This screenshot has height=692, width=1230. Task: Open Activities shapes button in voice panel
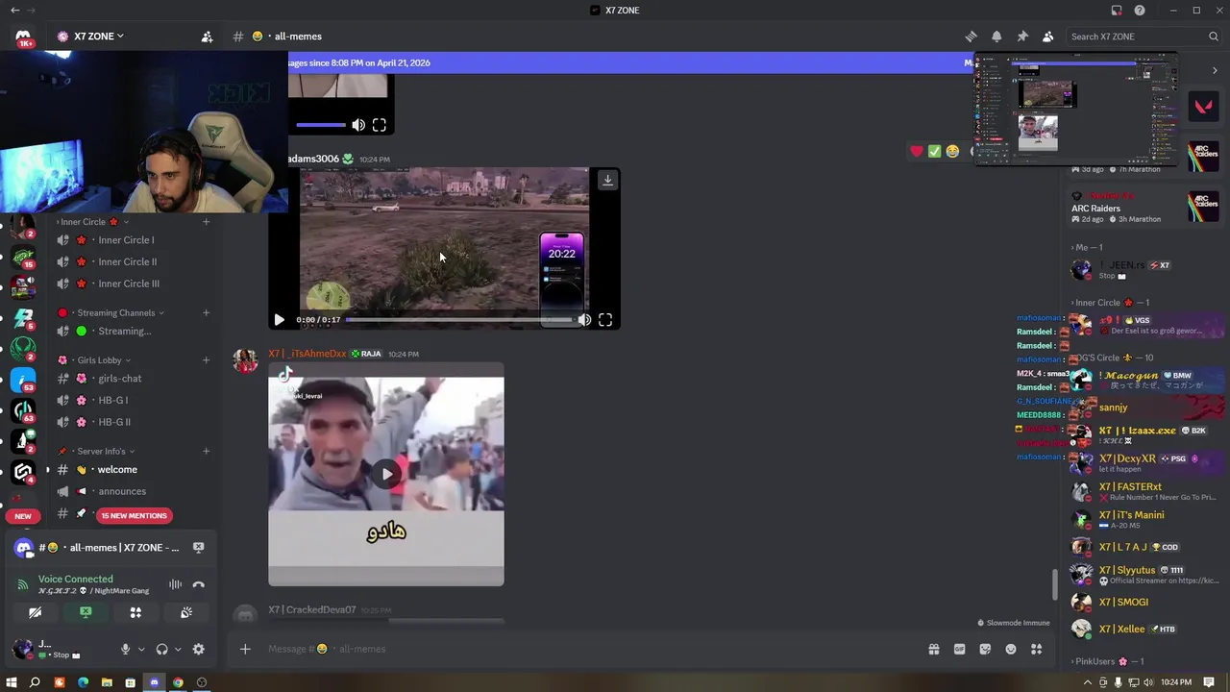tap(135, 612)
